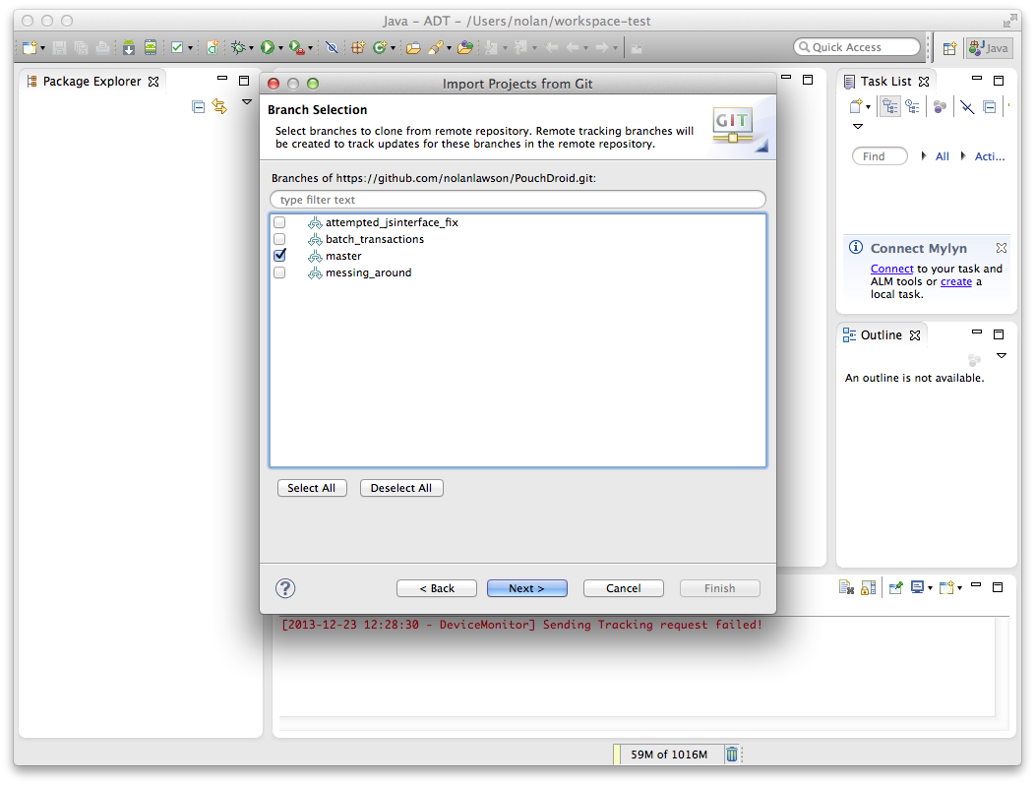Click the Hide Completed Tasks icon

(x=967, y=106)
